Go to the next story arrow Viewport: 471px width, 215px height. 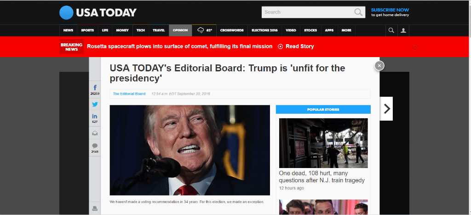[x=386, y=109]
